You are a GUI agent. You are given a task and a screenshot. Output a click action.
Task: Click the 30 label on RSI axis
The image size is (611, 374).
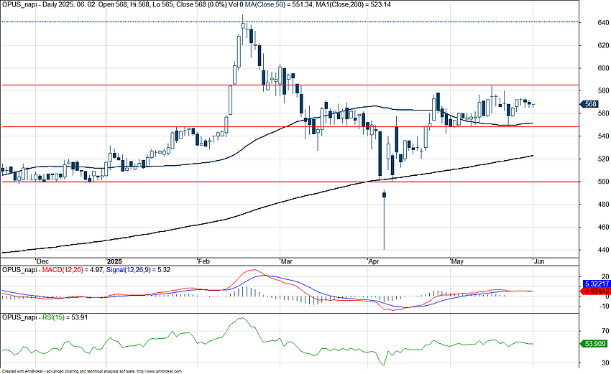(x=605, y=363)
